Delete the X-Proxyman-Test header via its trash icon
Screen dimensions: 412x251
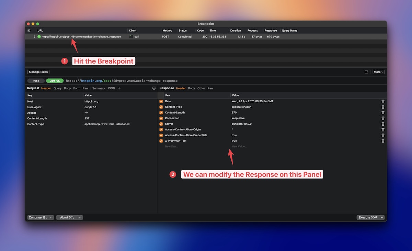click(383, 141)
